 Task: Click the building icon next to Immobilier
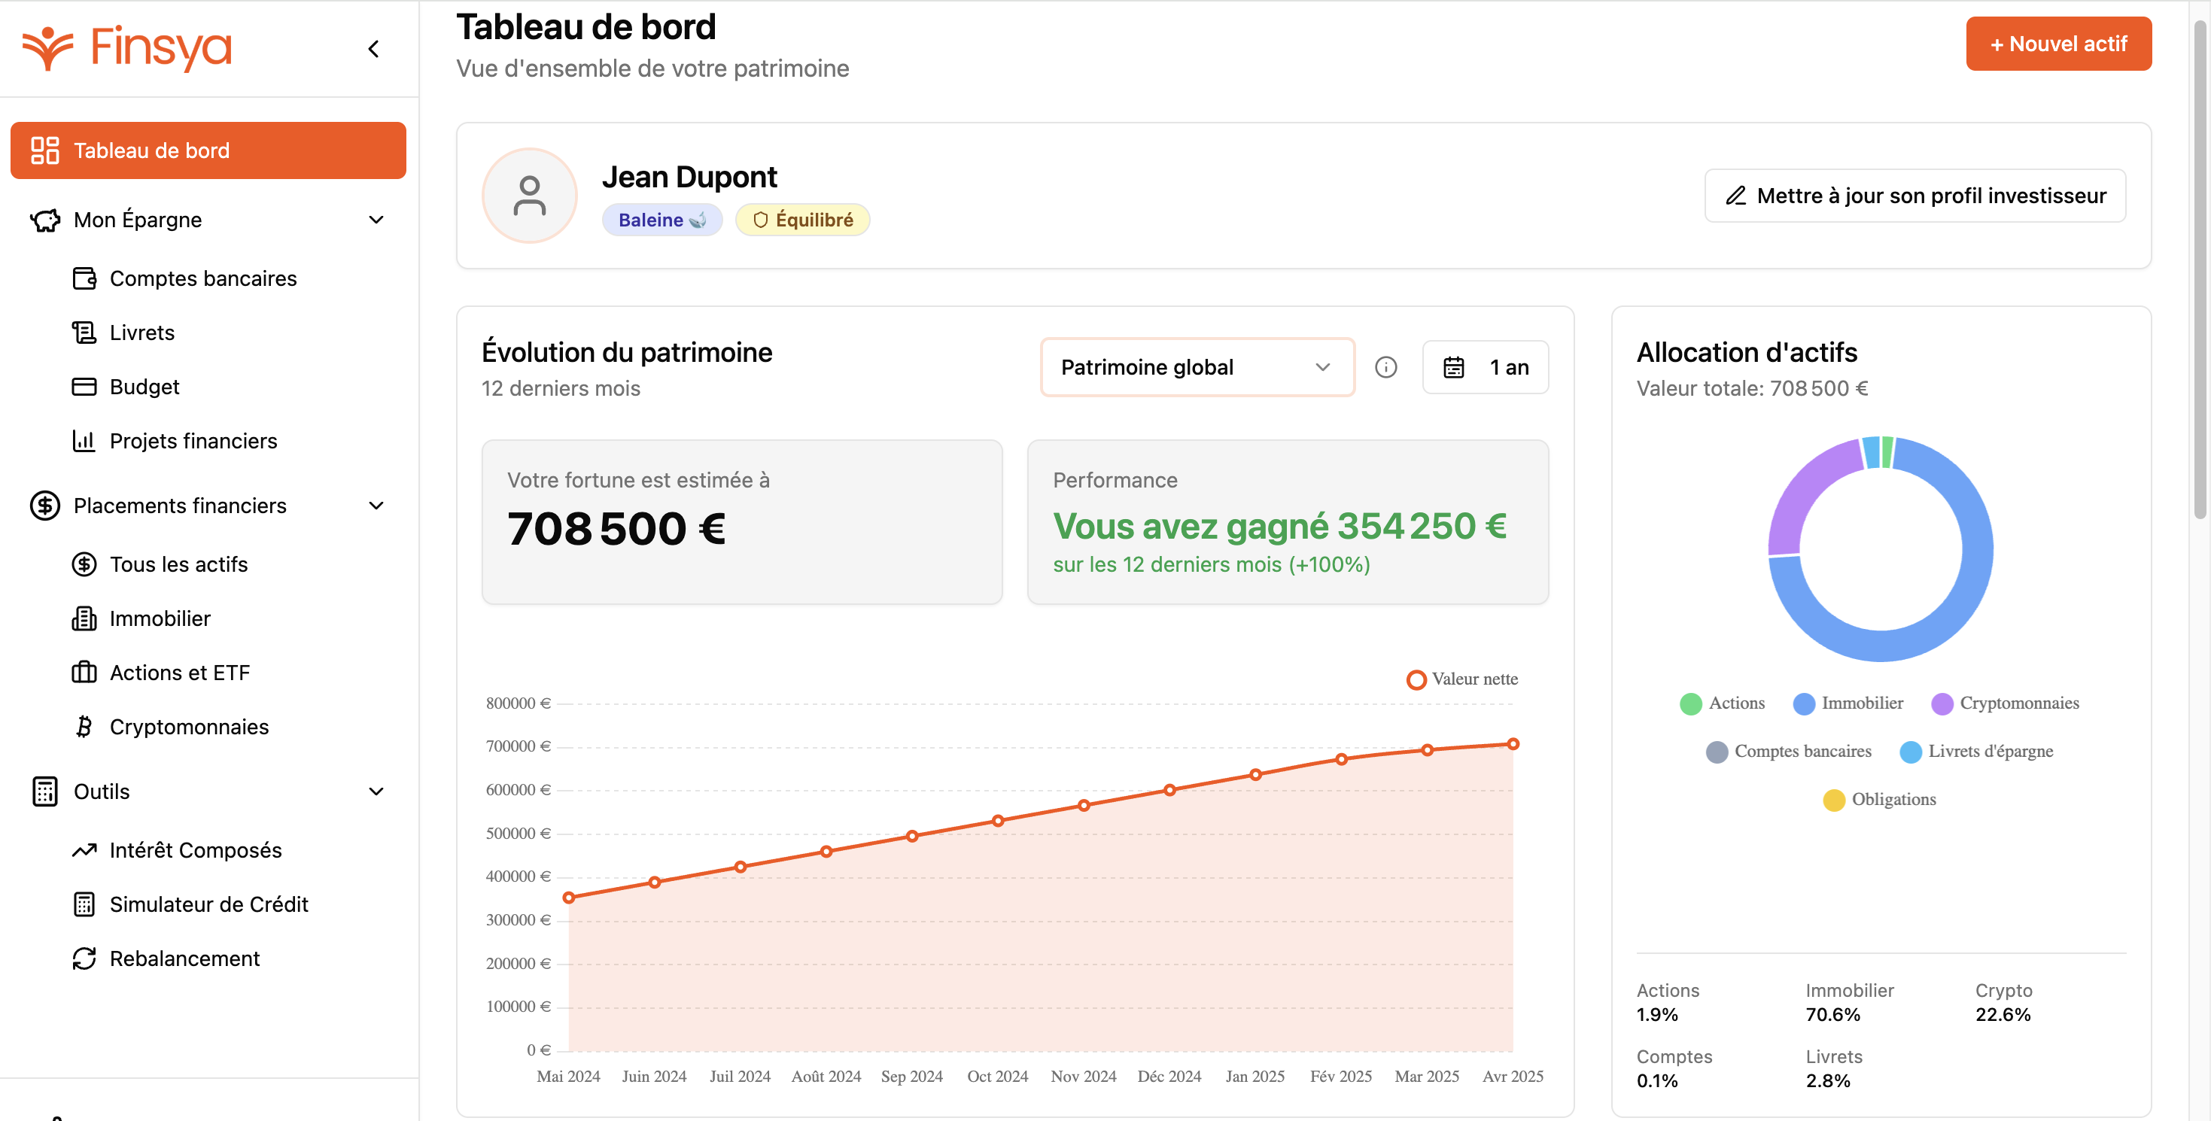point(84,619)
